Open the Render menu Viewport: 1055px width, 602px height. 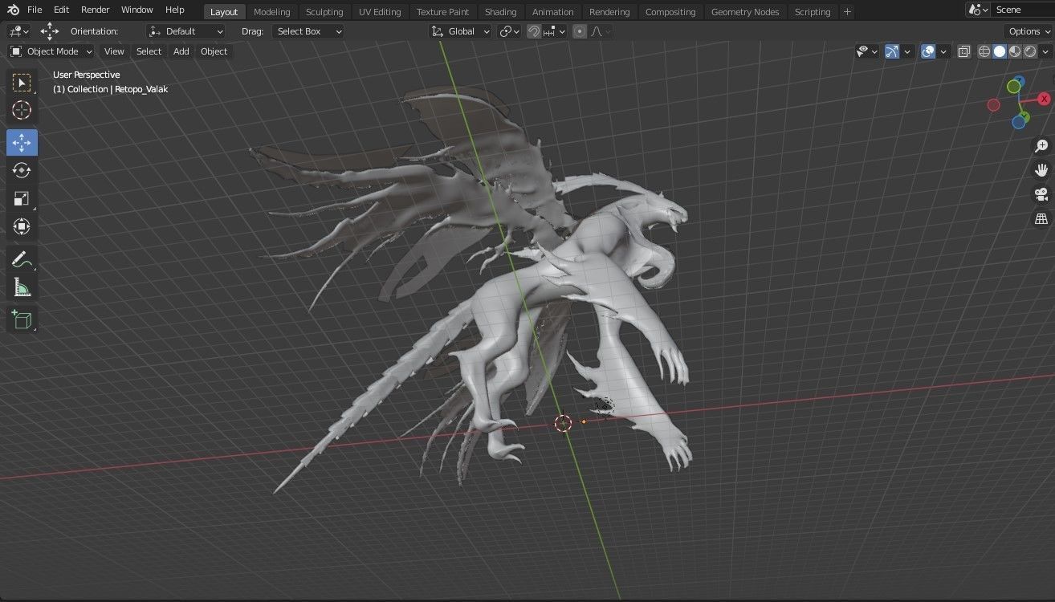(95, 10)
